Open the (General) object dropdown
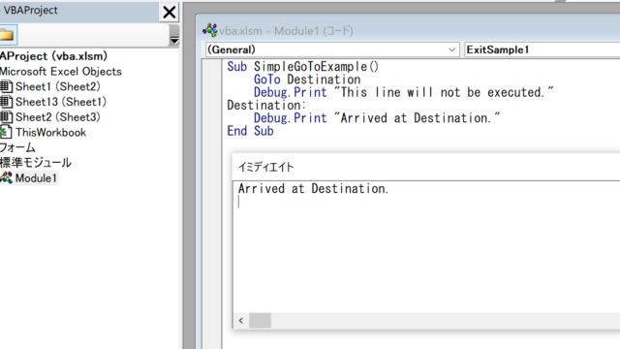Screen dimensions: 620x349 pyautogui.click(x=332, y=49)
